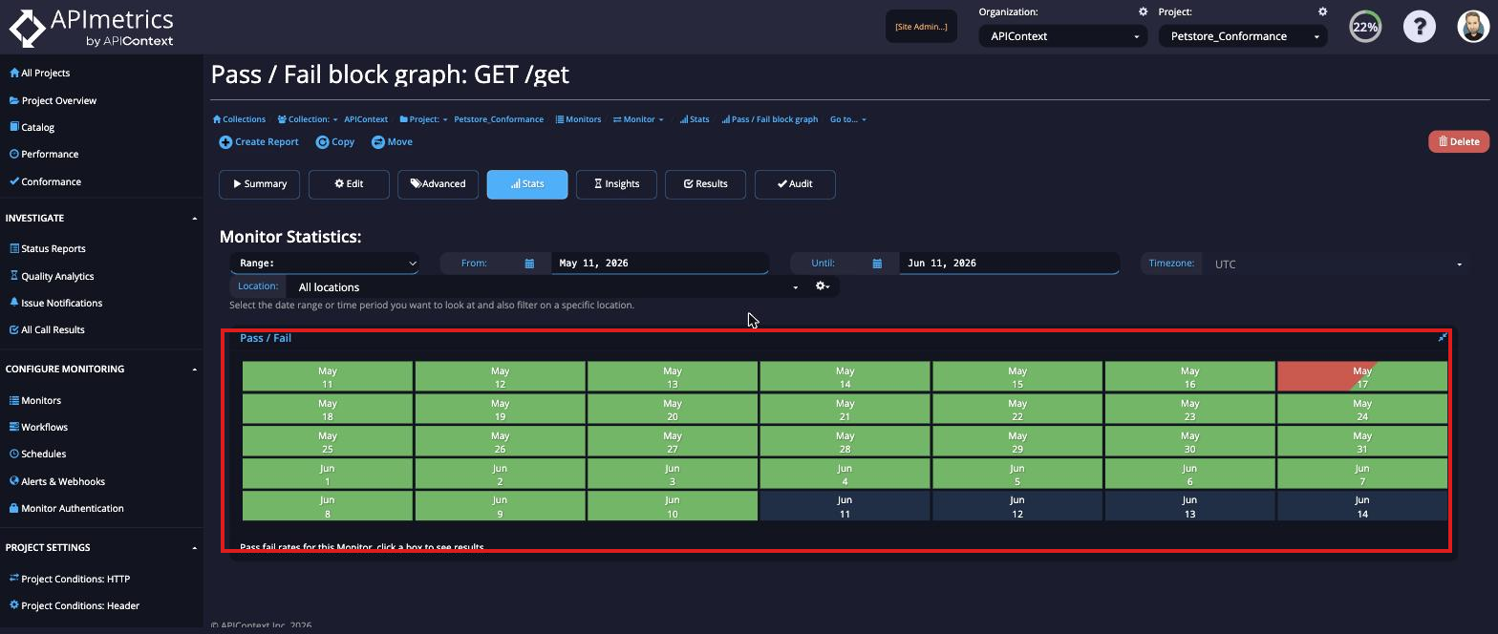Select the red May 17 failure block
The image size is (1498, 634).
(1362, 377)
